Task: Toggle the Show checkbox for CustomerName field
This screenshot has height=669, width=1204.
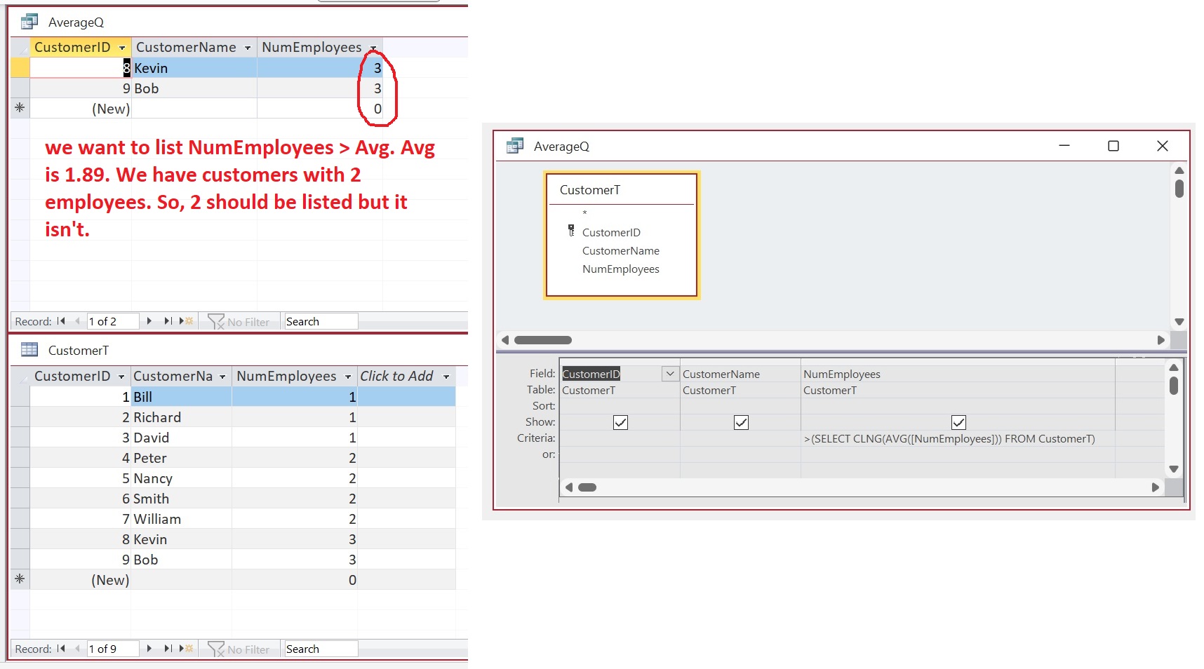Action: [x=740, y=422]
